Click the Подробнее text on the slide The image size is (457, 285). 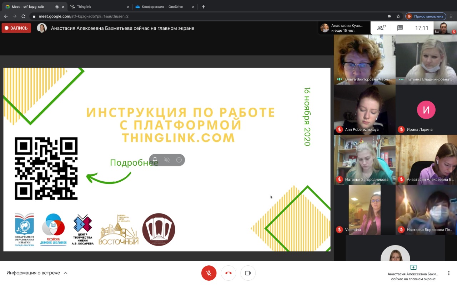click(134, 163)
